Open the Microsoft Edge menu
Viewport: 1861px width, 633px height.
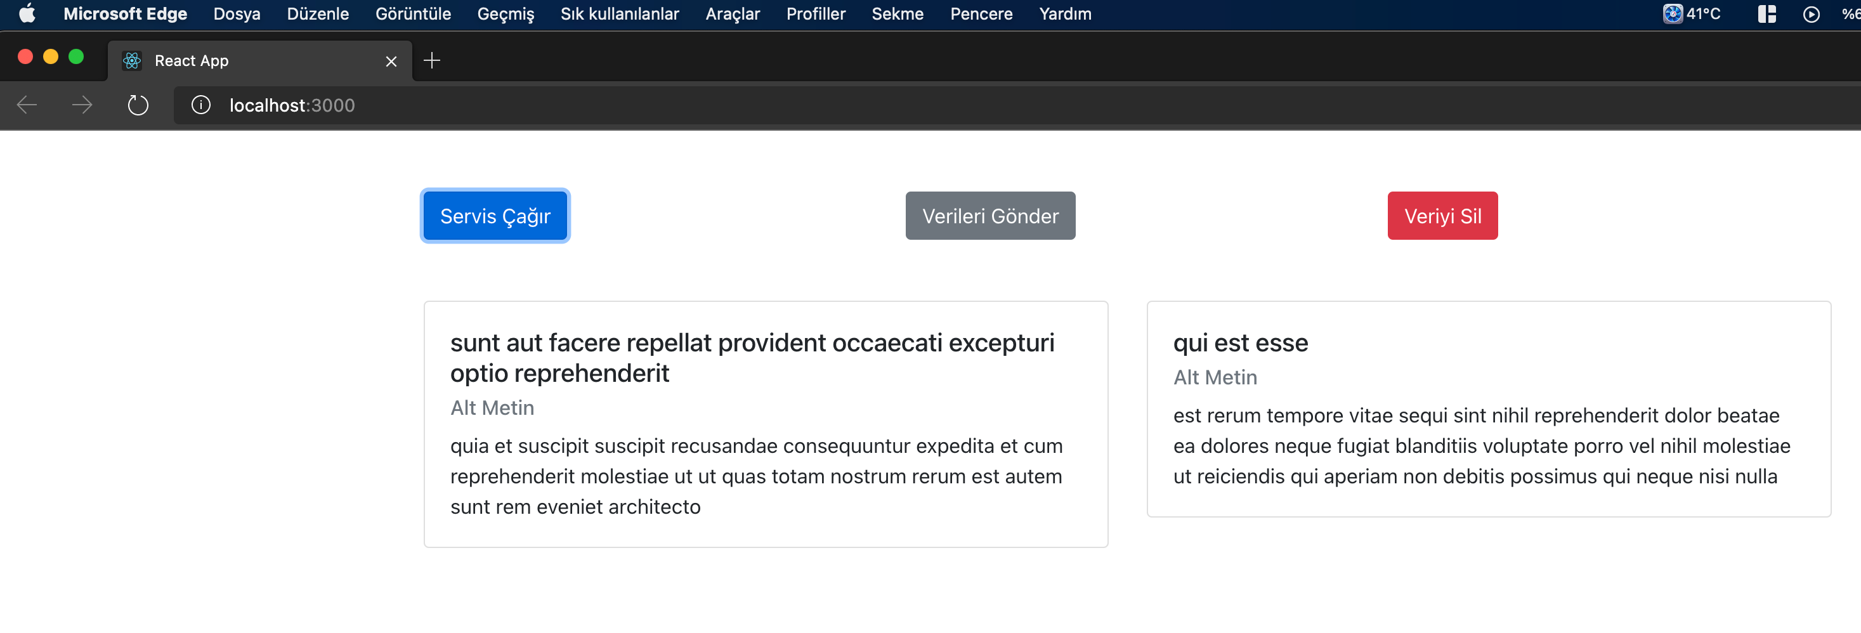[125, 14]
